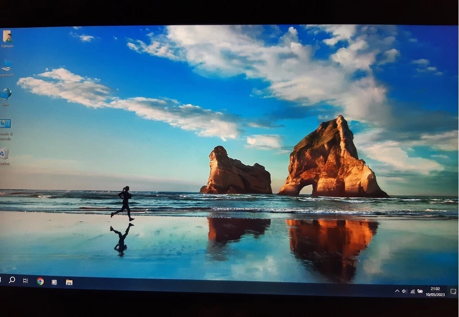Open the volume speaker control
Image resolution: width=459 pixels, height=317 pixels.
coord(404,291)
